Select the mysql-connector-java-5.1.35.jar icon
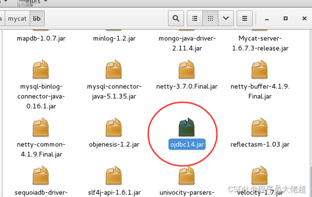Screen dimensions: 312x197 click(114, 69)
